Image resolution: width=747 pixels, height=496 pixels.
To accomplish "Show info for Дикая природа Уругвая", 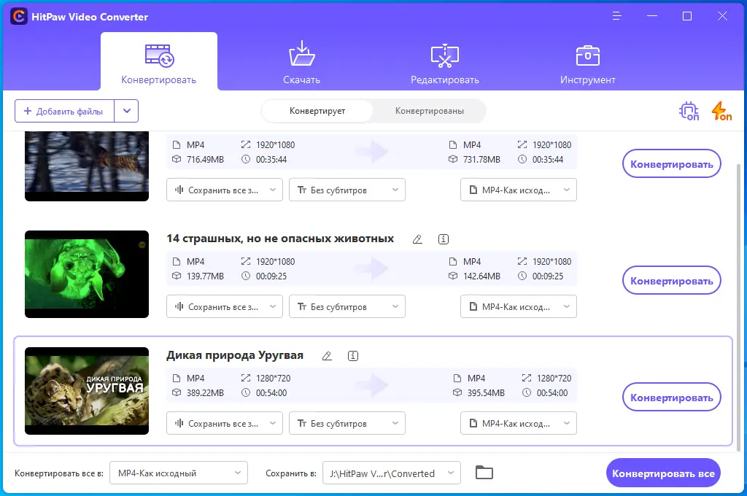I will coord(352,356).
